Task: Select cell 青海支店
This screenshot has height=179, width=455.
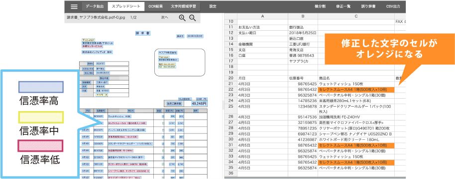Action: pyautogui.click(x=303, y=50)
